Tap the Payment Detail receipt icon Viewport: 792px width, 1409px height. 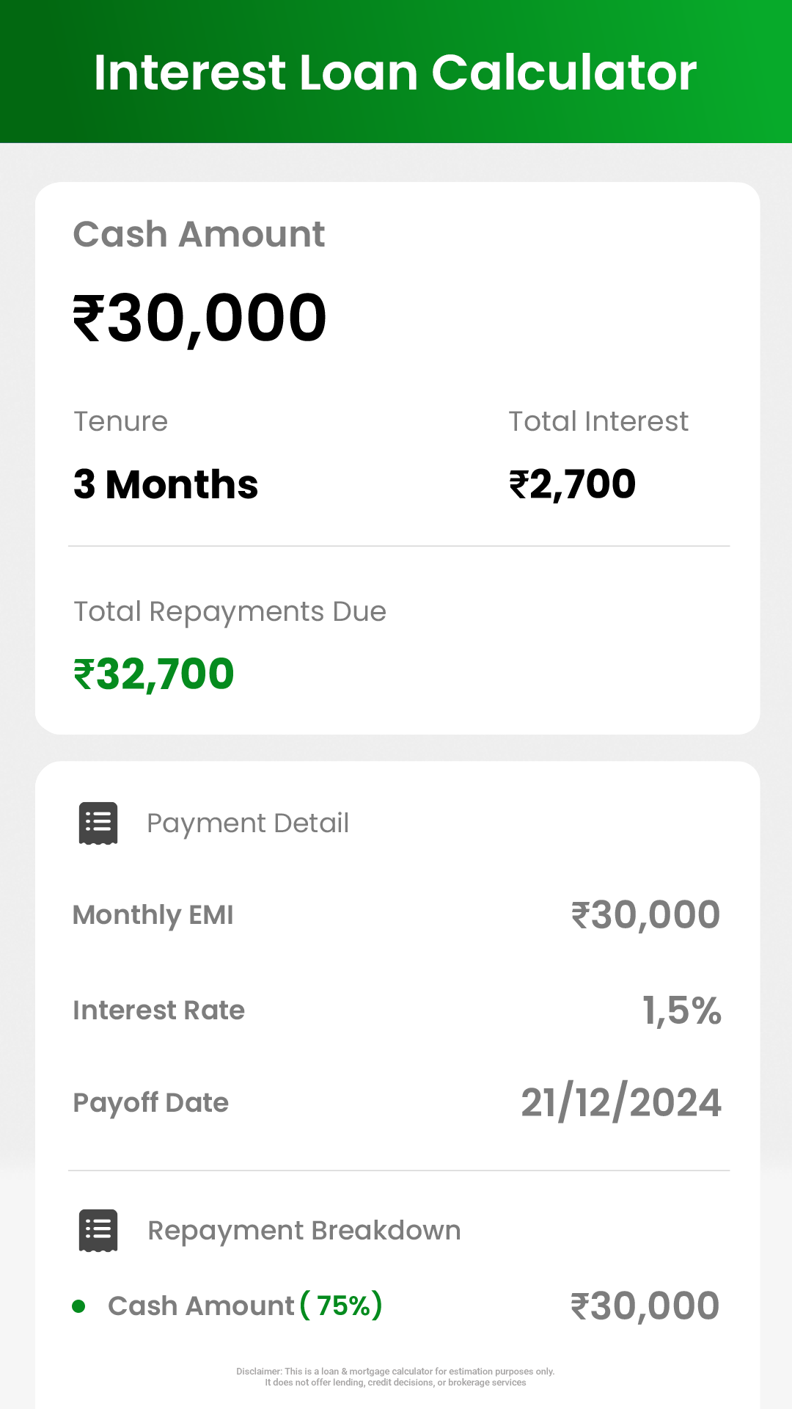98,823
